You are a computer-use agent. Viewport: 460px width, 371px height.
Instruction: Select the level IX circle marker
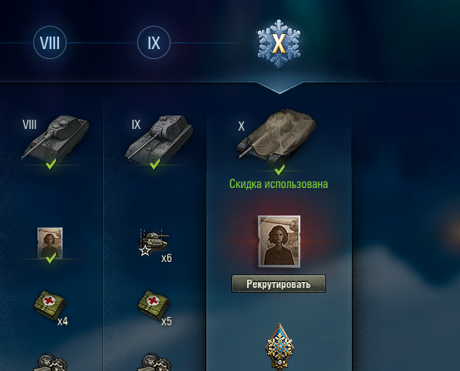pos(154,42)
